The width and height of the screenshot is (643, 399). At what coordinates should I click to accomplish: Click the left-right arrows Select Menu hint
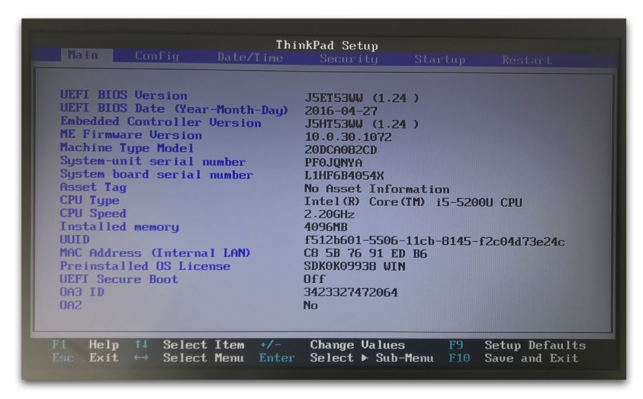click(x=189, y=357)
